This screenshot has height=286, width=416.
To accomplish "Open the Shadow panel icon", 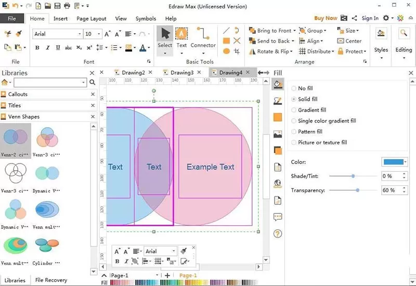I will 278,151.
